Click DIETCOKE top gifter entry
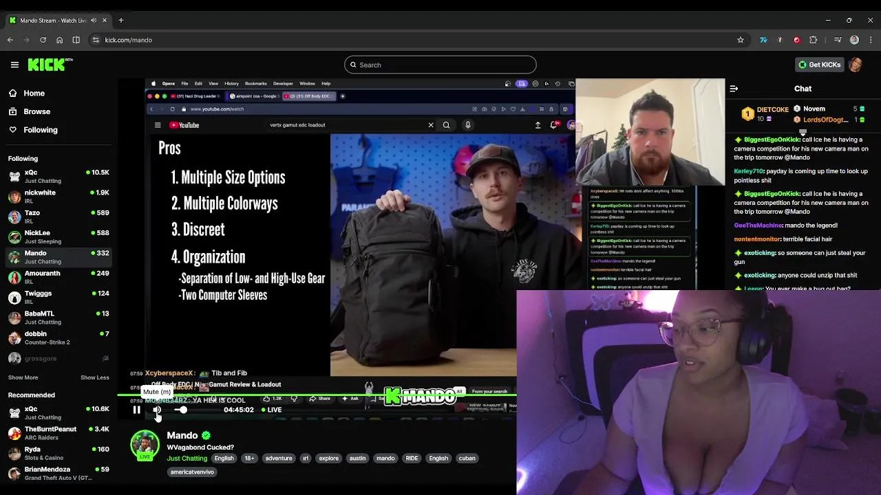The image size is (881, 495). coord(765,113)
